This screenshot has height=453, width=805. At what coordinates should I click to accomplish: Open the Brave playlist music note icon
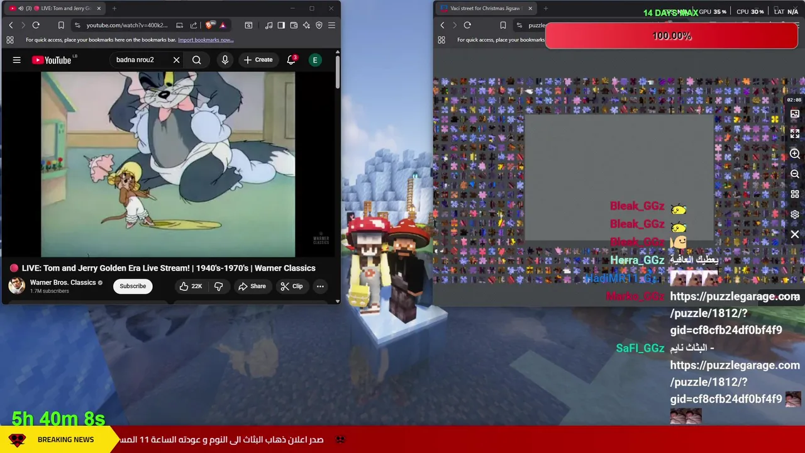269,25
